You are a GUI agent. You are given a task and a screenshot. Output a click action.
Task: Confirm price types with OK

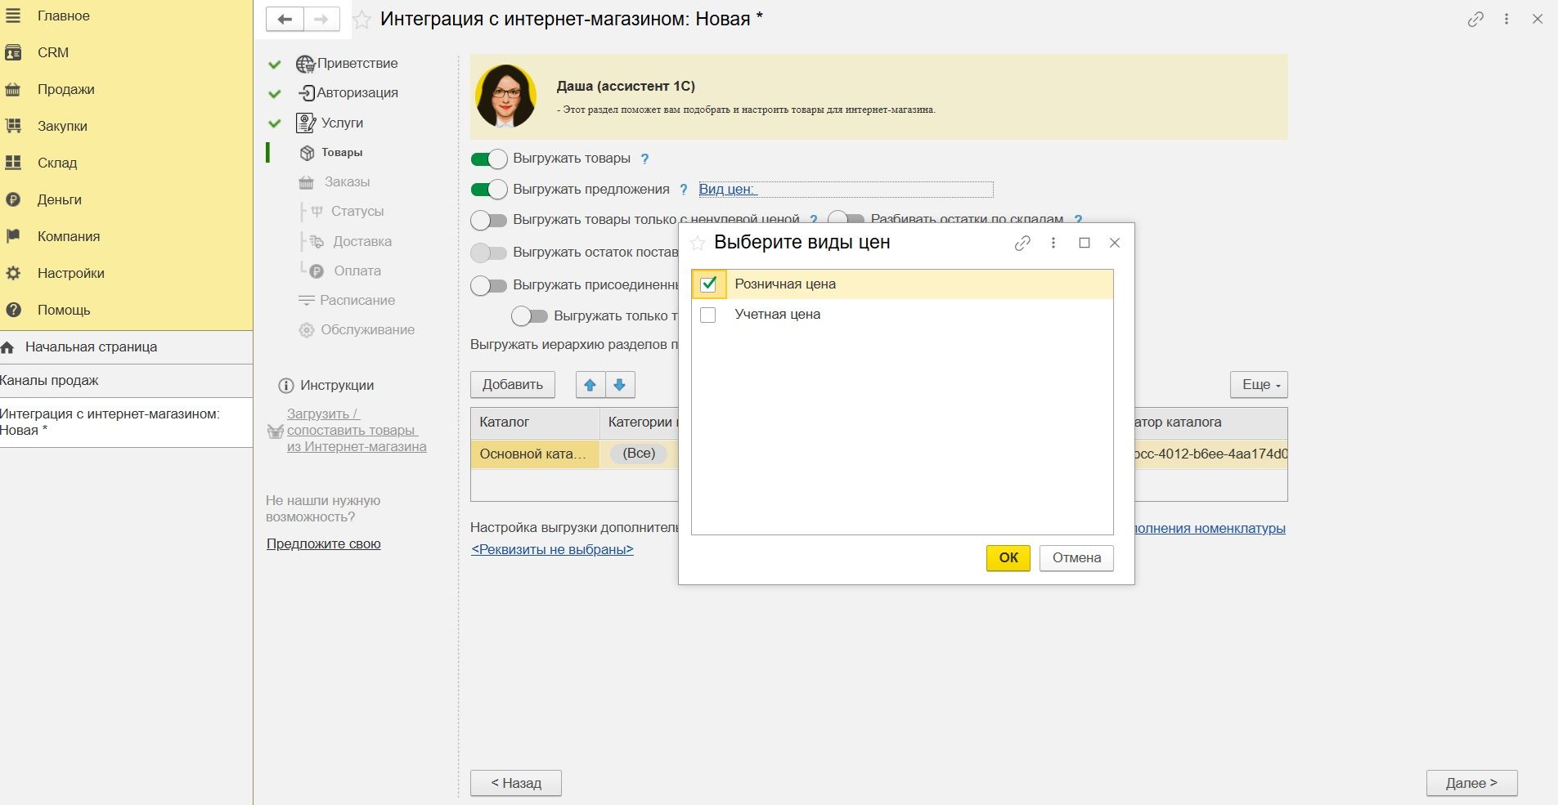[x=1008, y=557]
